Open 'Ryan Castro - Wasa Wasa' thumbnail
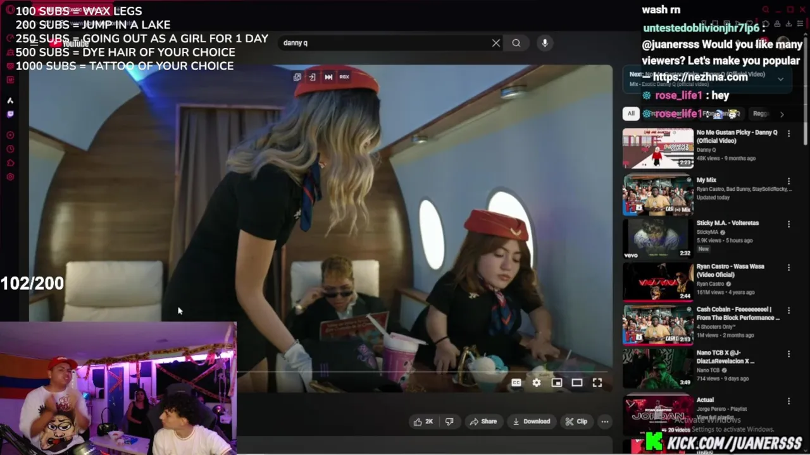Image resolution: width=810 pixels, height=455 pixels. [x=657, y=282]
